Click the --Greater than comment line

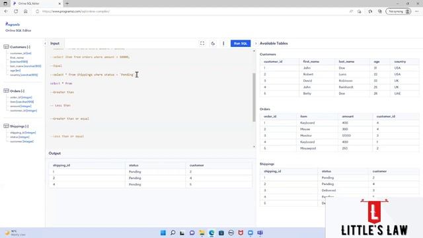pos(61,93)
